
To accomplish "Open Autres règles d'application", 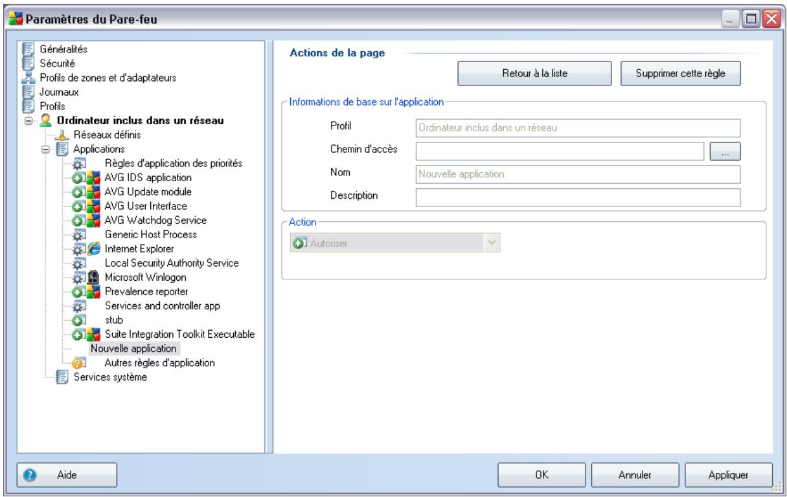I will click(159, 362).
